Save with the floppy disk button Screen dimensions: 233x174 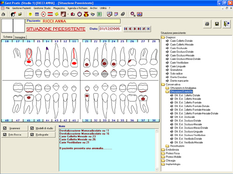pyautogui.click(x=217, y=24)
